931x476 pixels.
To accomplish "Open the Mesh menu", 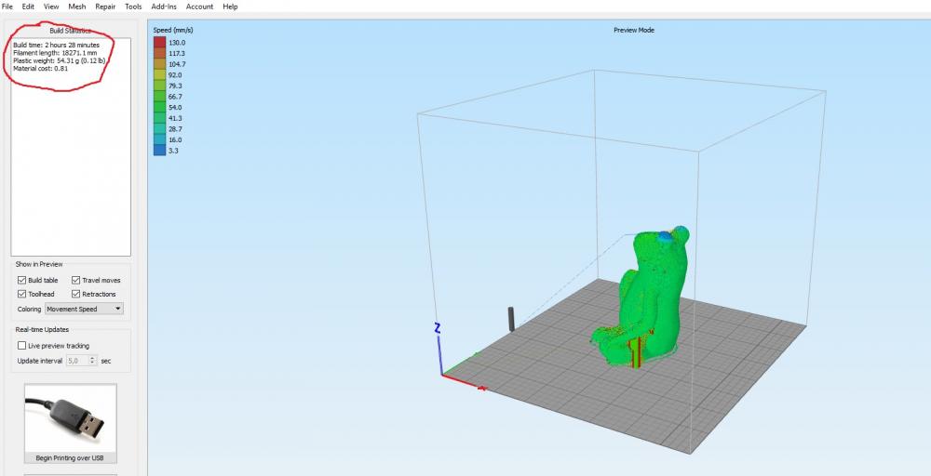I will 76,7.
